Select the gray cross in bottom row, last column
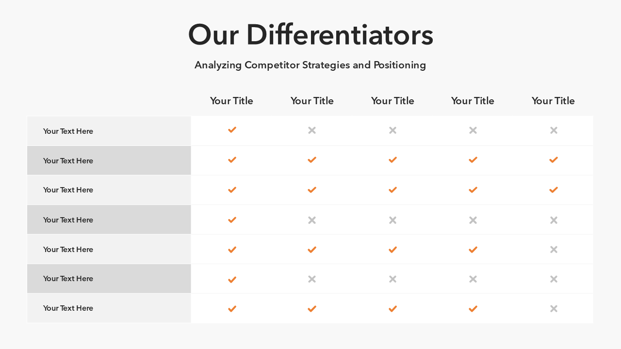The width and height of the screenshot is (621, 349). (x=554, y=309)
